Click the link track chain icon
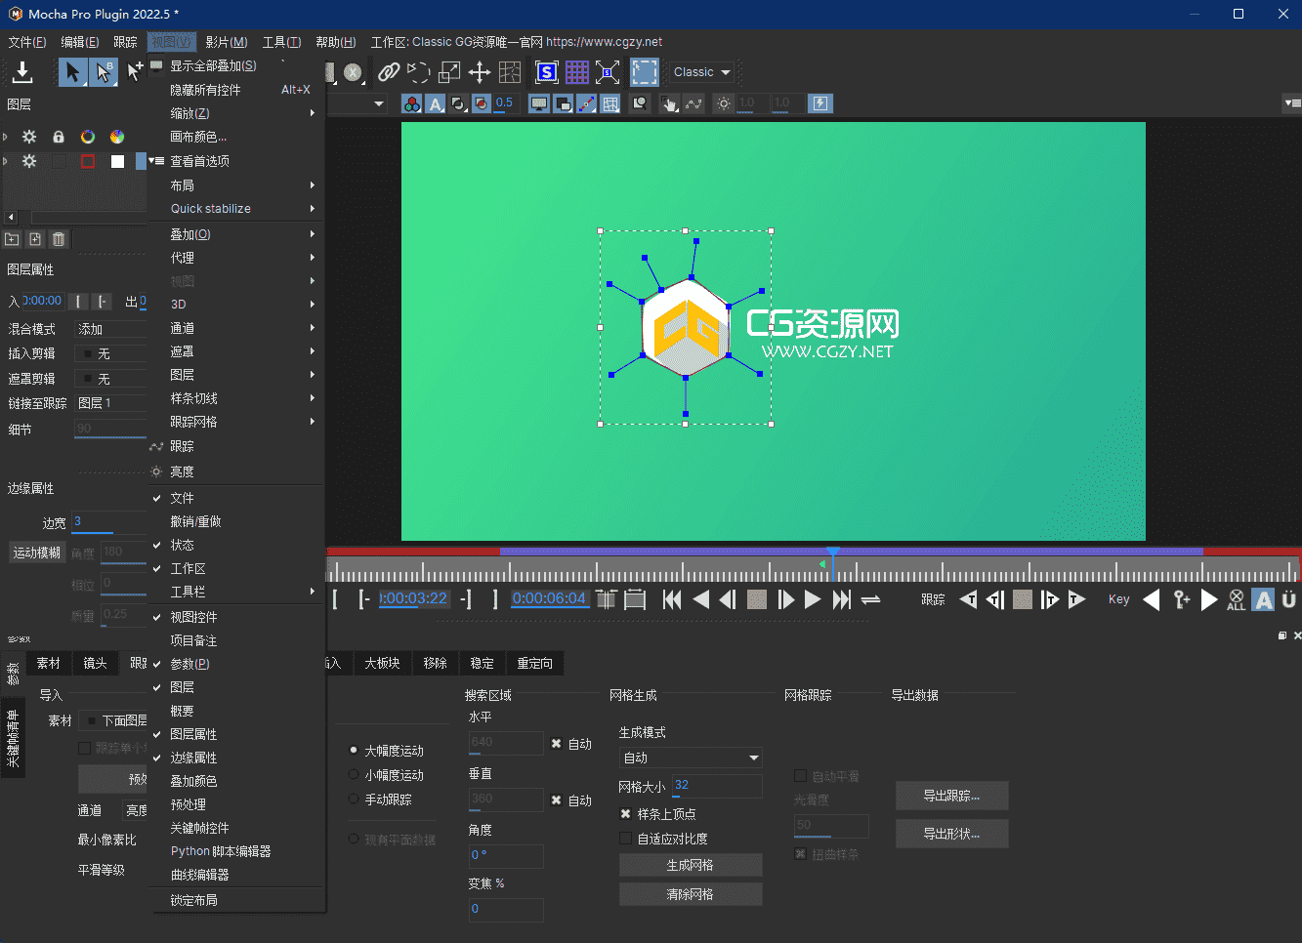Screen dimensions: 1302x943 (388, 72)
